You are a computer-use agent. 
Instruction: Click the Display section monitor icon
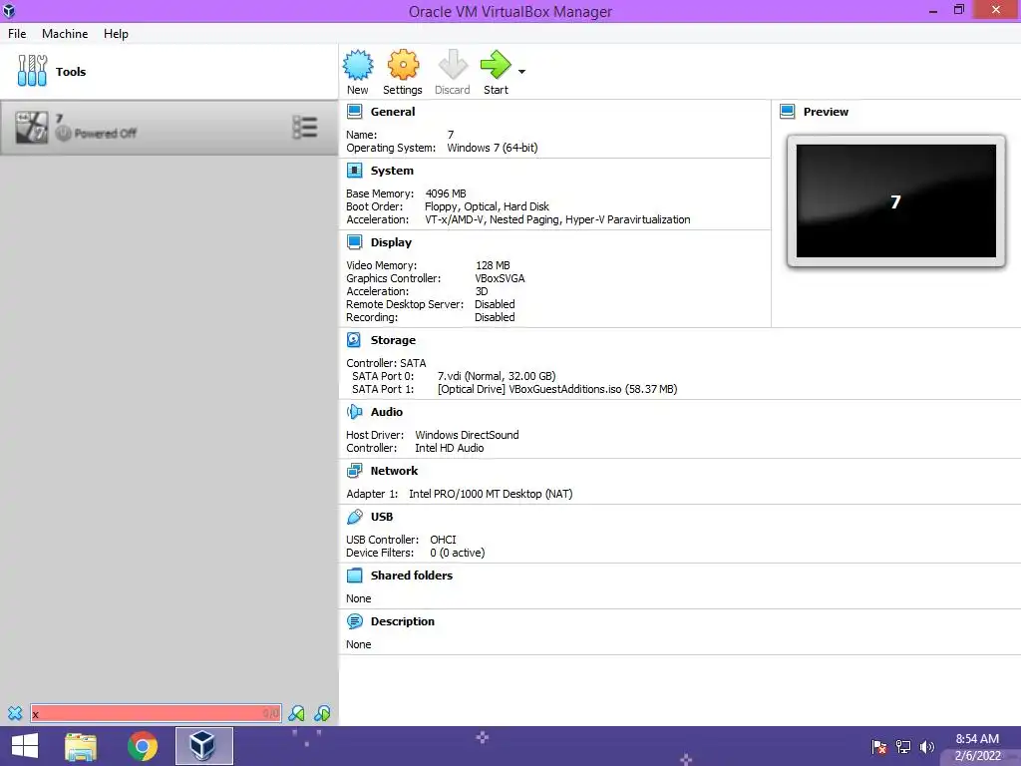(354, 242)
